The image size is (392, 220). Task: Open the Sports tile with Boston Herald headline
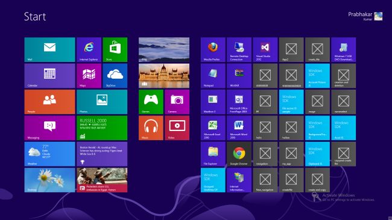[102, 154]
